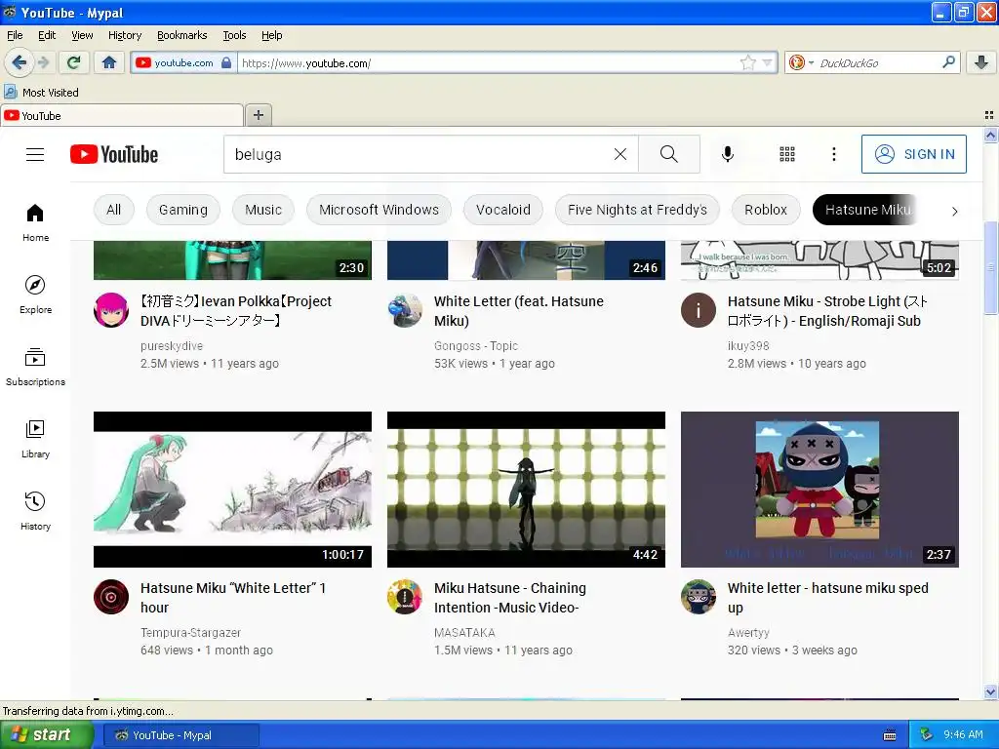Open the Chaining Intention Music Video title

pyautogui.click(x=509, y=598)
